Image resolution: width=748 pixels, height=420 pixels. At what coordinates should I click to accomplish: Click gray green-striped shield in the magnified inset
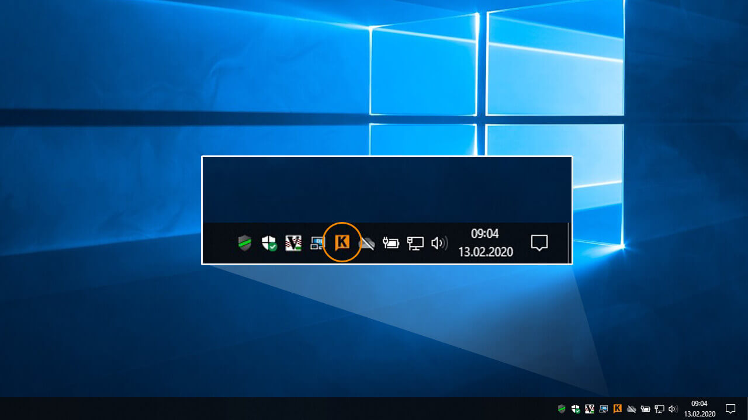click(245, 243)
